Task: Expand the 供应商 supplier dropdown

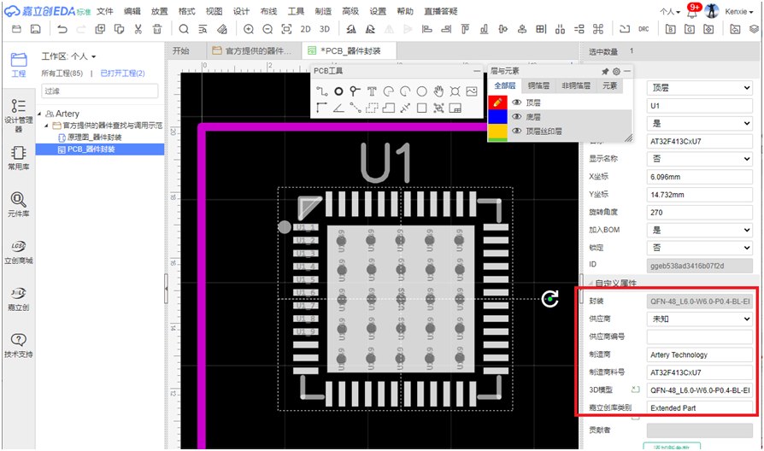Action: [x=699, y=319]
